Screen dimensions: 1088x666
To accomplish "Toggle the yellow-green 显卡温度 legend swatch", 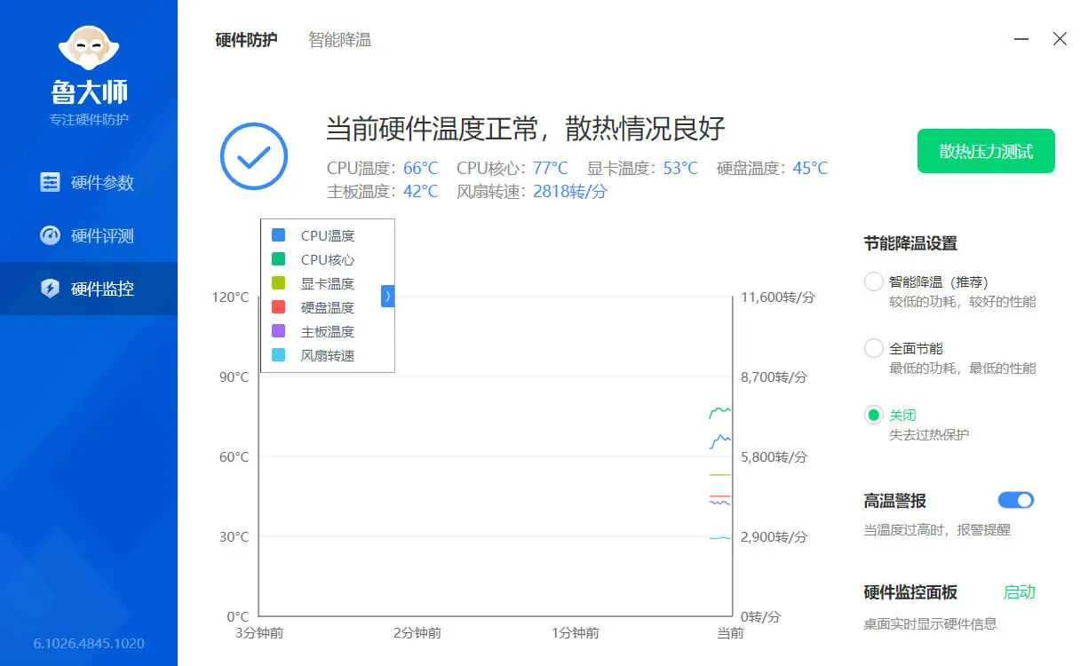I will pos(278,283).
